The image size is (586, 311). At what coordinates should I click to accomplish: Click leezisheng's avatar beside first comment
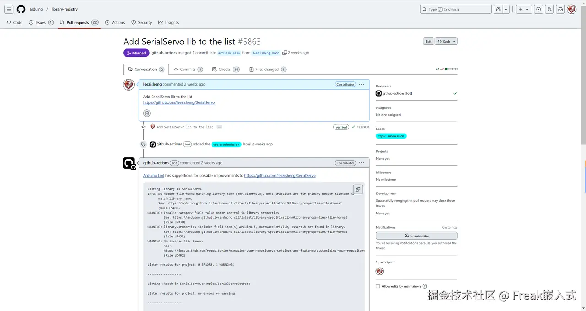tap(129, 85)
